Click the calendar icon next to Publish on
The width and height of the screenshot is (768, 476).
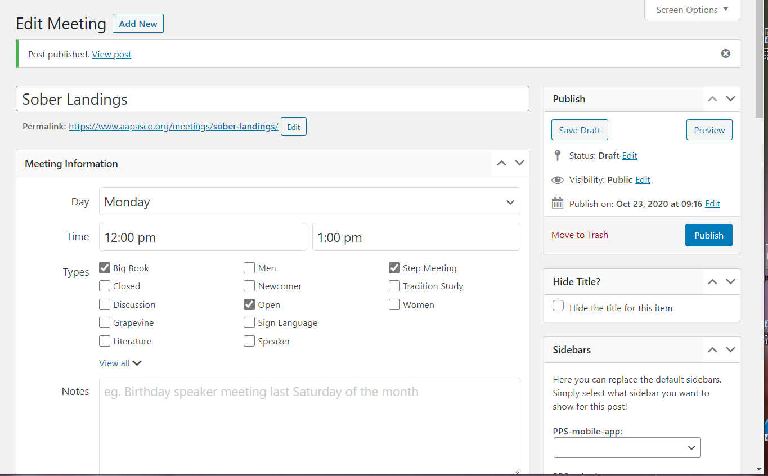click(x=558, y=203)
